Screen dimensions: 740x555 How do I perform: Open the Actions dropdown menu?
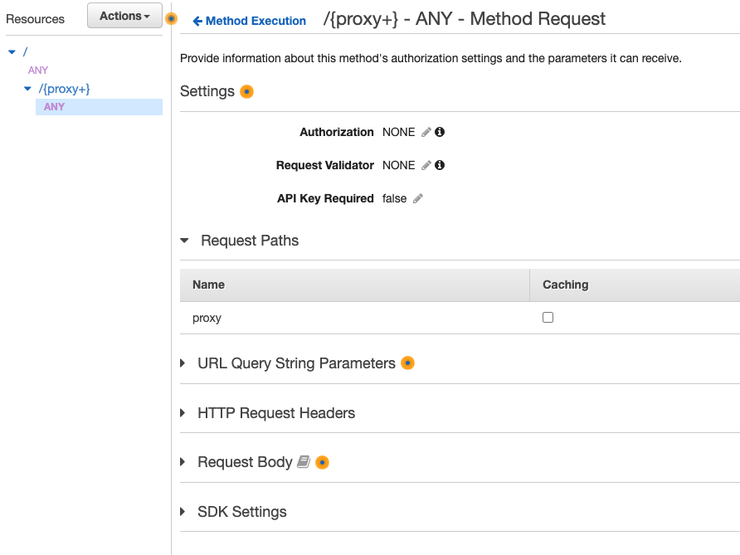(124, 15)
